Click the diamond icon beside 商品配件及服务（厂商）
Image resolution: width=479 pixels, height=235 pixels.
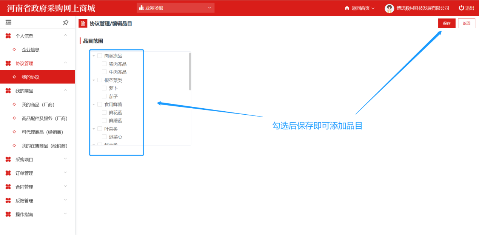(14, 118)
